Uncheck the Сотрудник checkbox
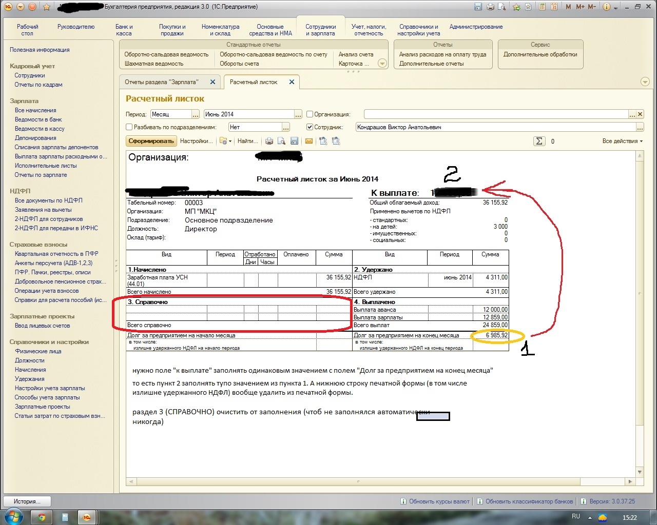The width and height of the screenshot is (657, 525). point(310,127)
